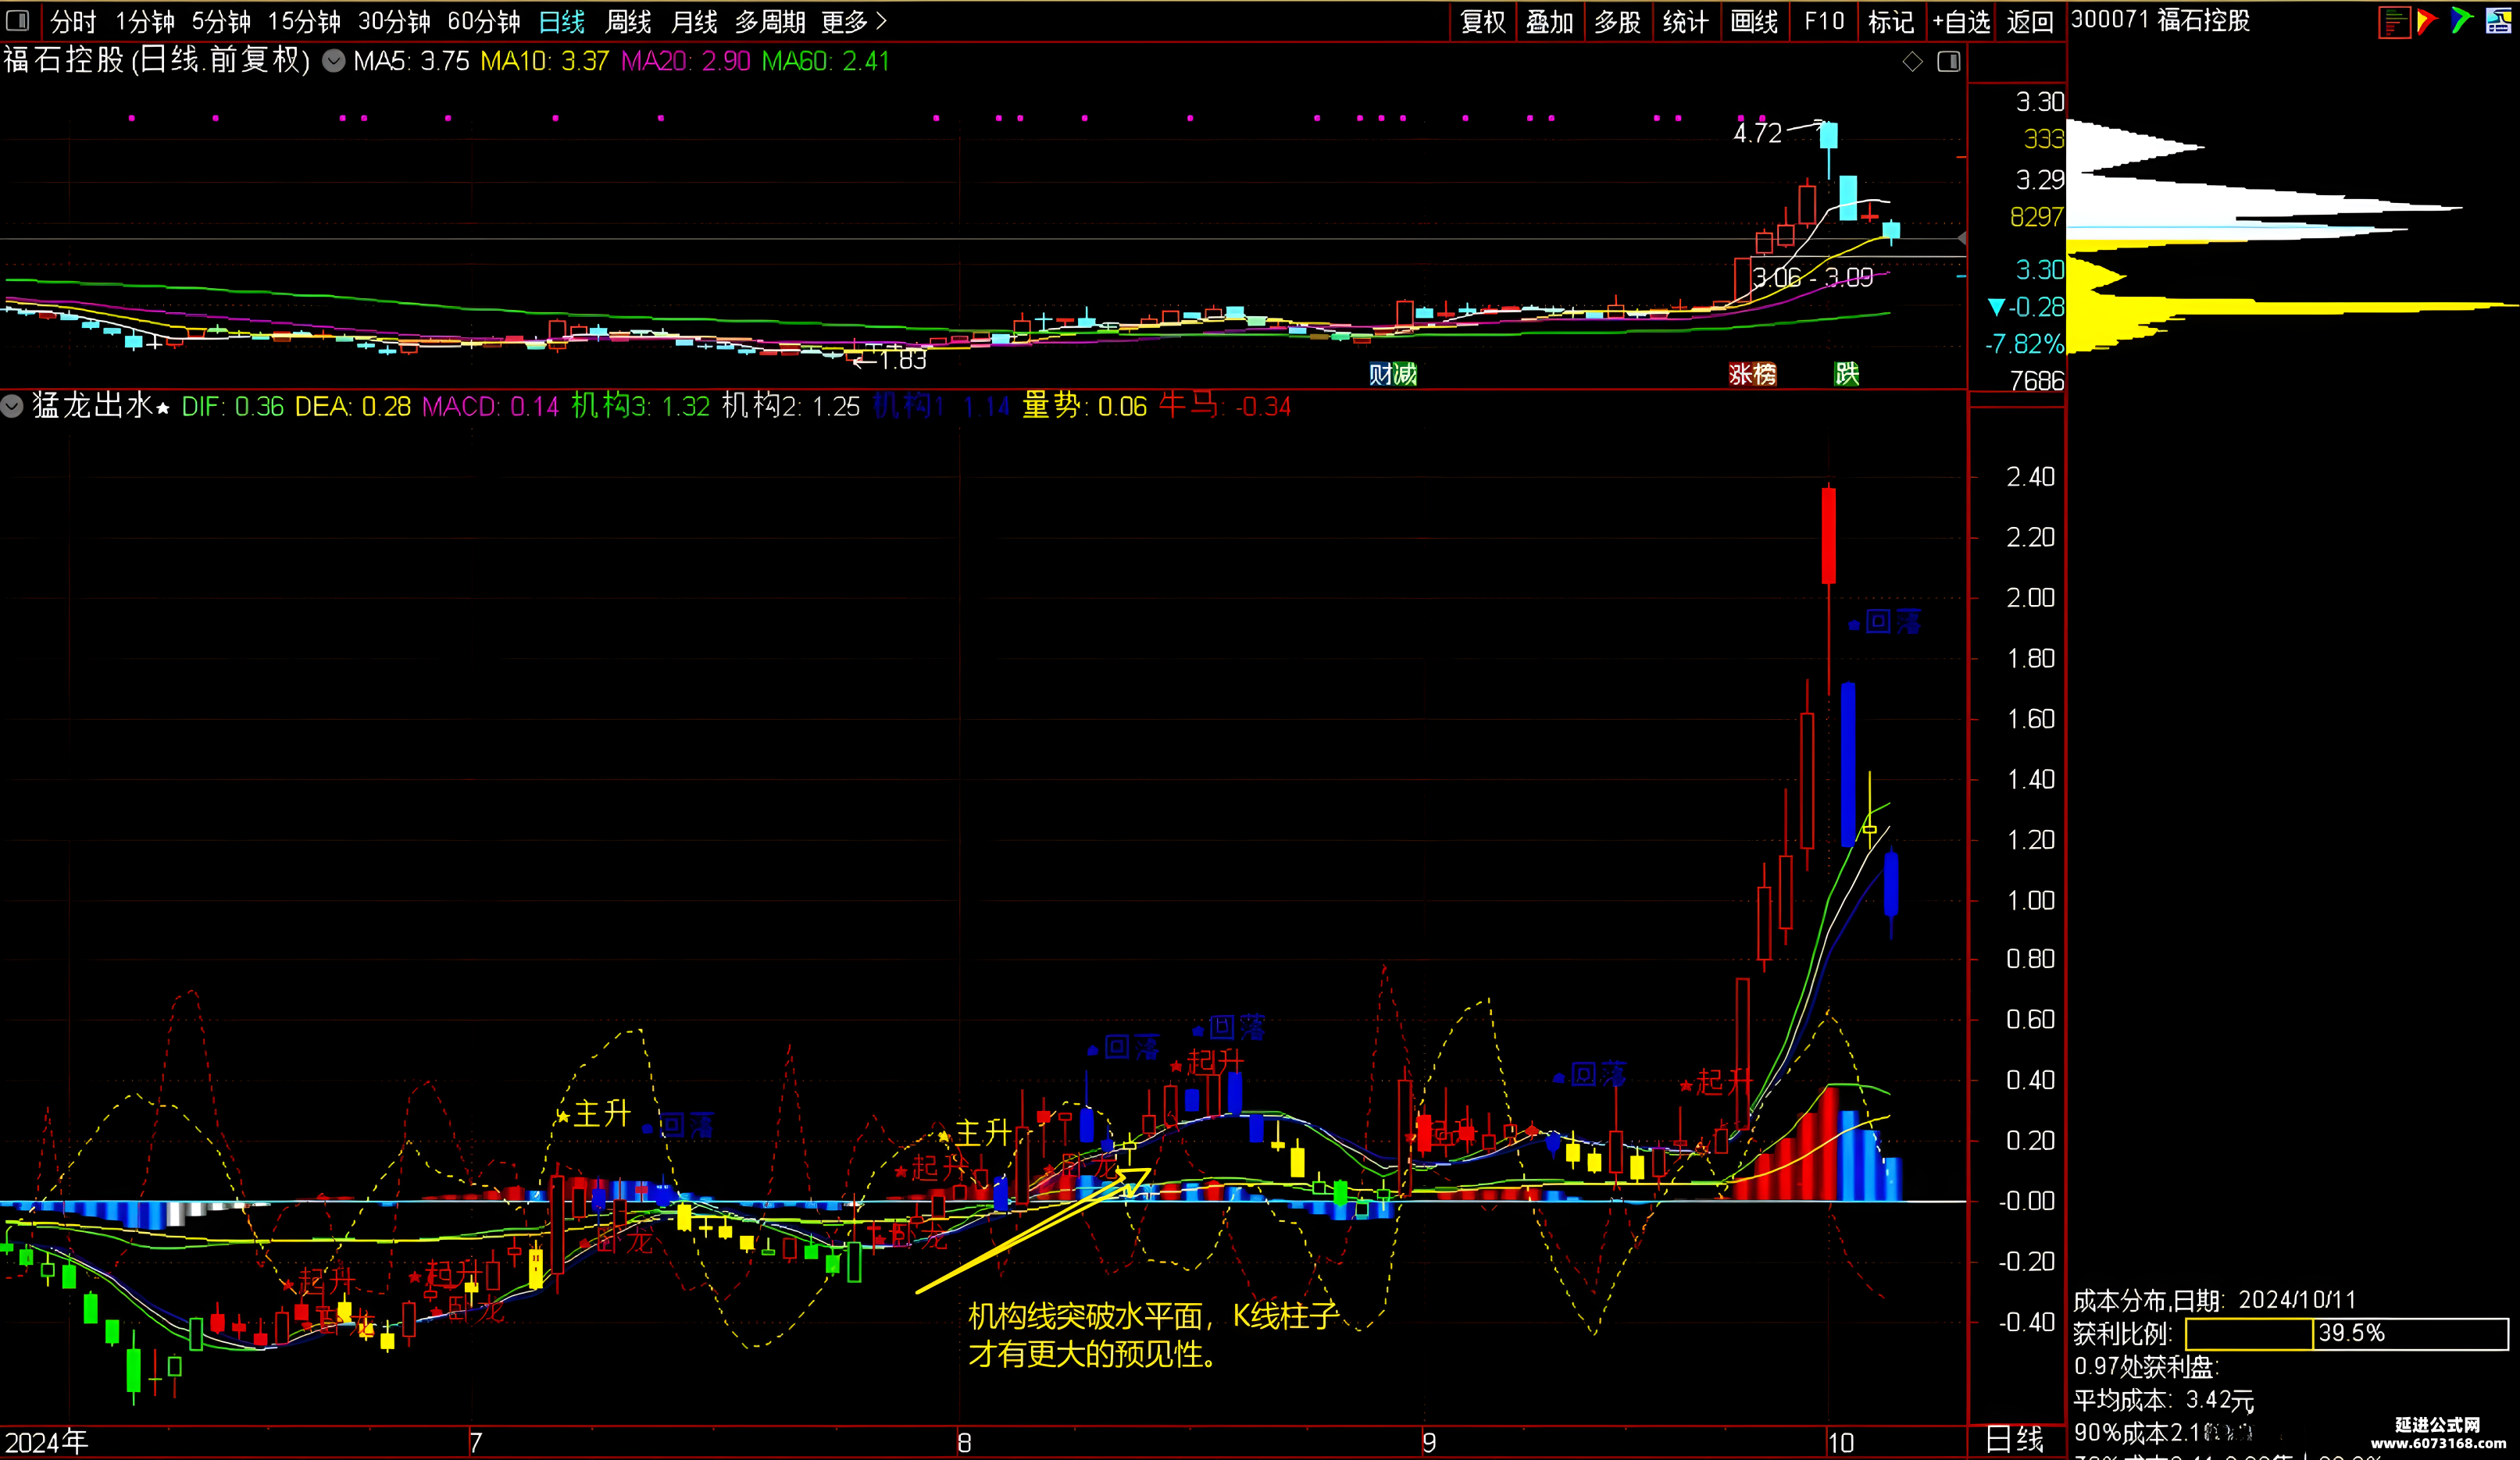Screen dimensions: 2520x1460
Task: Click the 获利比例 39.5% progress bar
Action: coord(2347,1333)
